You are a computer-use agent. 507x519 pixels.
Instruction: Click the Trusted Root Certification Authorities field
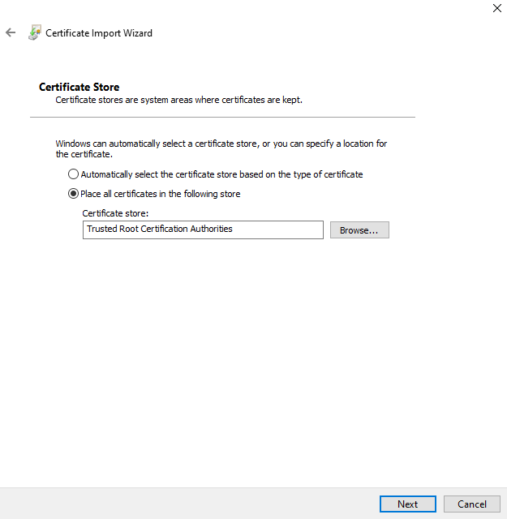pyautogui.click(x=203, y=229)
